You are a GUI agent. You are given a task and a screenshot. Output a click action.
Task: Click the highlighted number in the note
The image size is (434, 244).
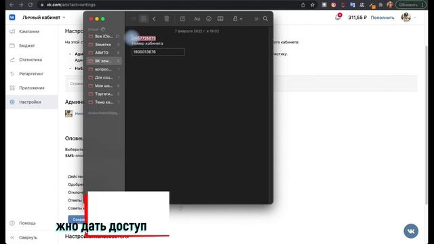pyautogui.click(x=144, y=38)
